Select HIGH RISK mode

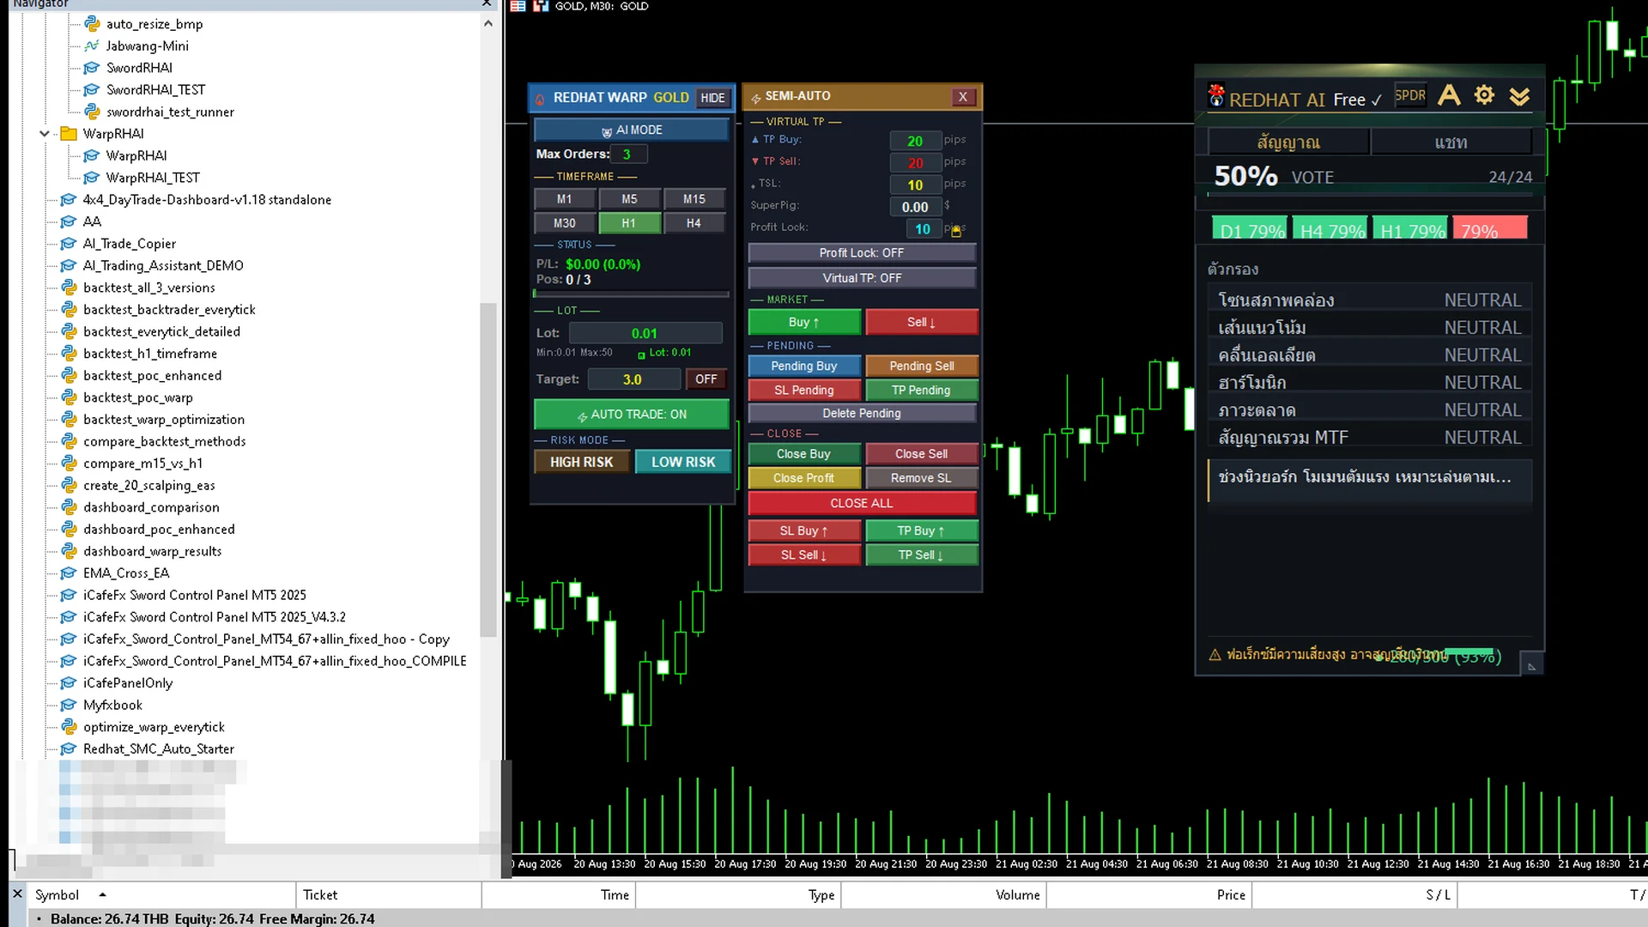[x=581, y=462]
